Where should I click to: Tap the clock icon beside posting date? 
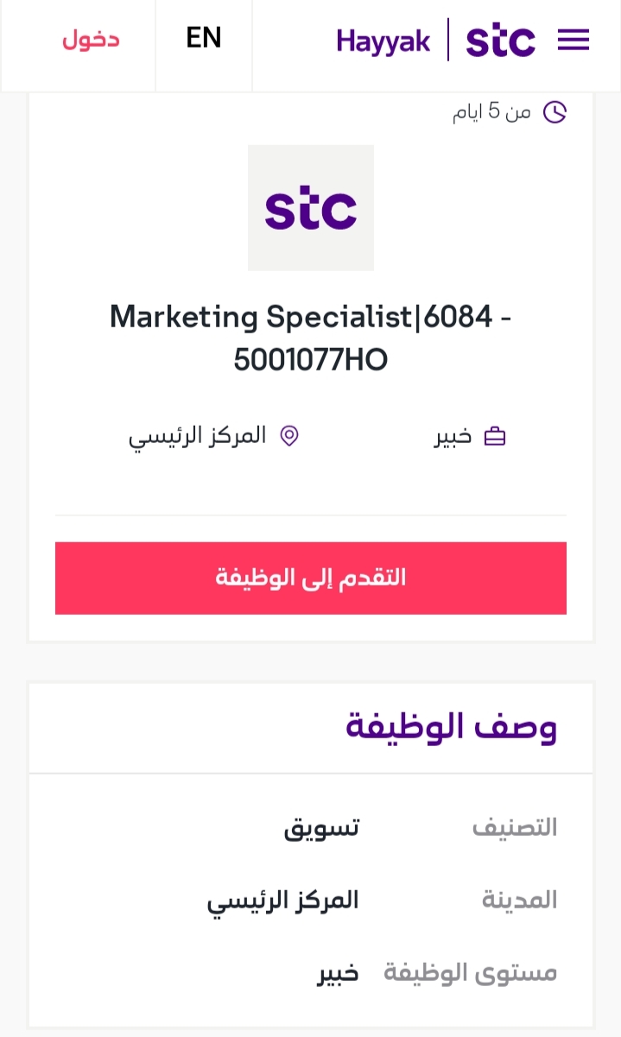(554, 112)
